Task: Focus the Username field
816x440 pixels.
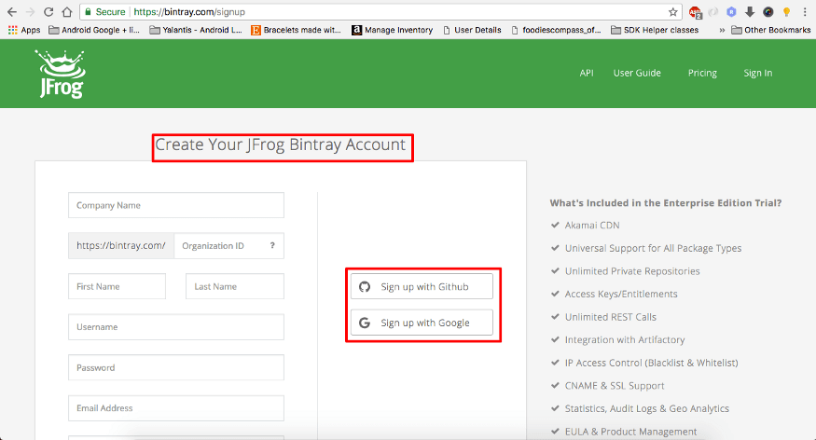Action: coord(176,327)
